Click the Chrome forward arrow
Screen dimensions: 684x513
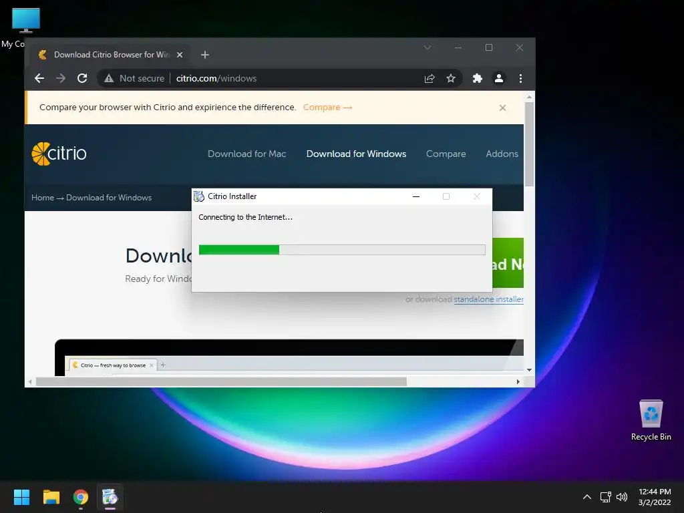61,79
